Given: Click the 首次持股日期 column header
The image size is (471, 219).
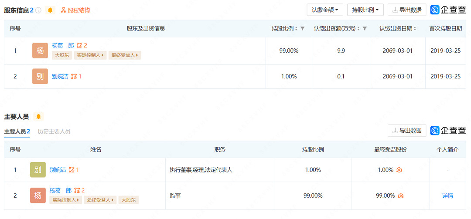Looking at the screenshot, I should 445,28.
